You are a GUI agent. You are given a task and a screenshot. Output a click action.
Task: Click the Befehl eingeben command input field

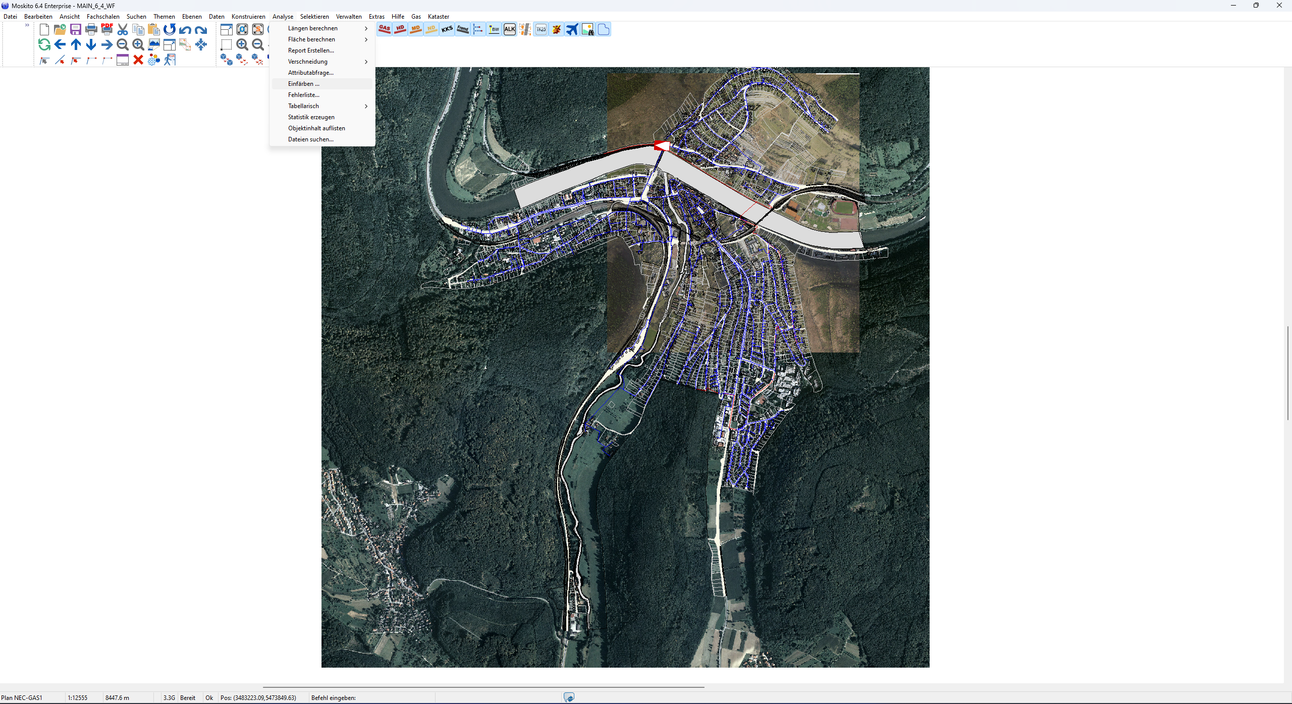click(x=371, y=698)
